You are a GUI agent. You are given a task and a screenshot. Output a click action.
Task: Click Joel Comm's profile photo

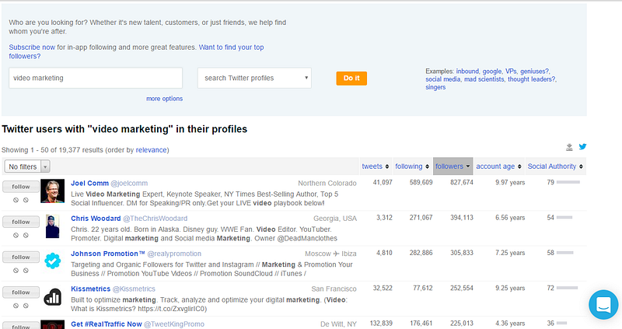[x=52, y=191]
